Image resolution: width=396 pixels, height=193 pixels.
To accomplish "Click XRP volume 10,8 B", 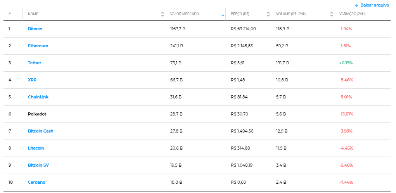I will tap(282, 80).
